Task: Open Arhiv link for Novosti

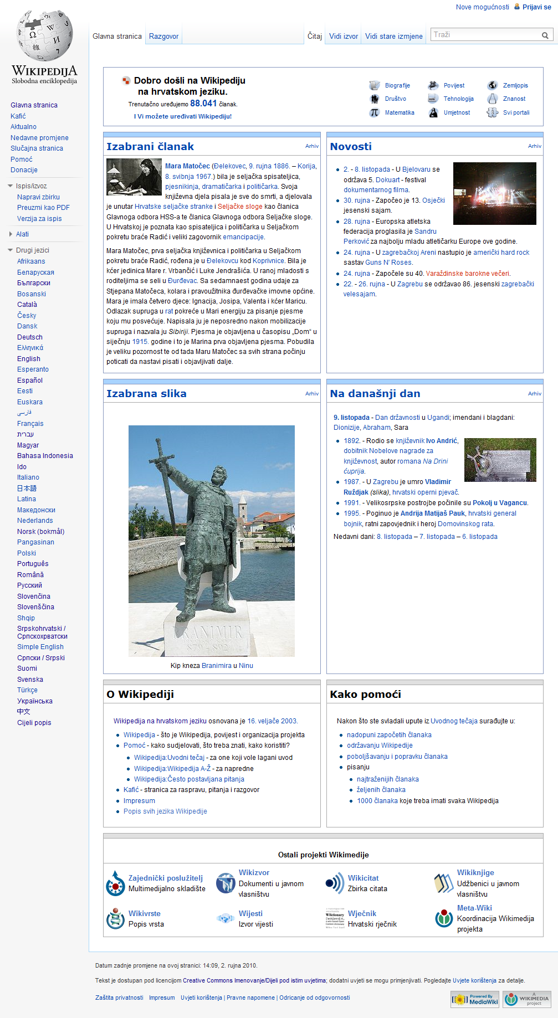Action: tap(535, 146)
